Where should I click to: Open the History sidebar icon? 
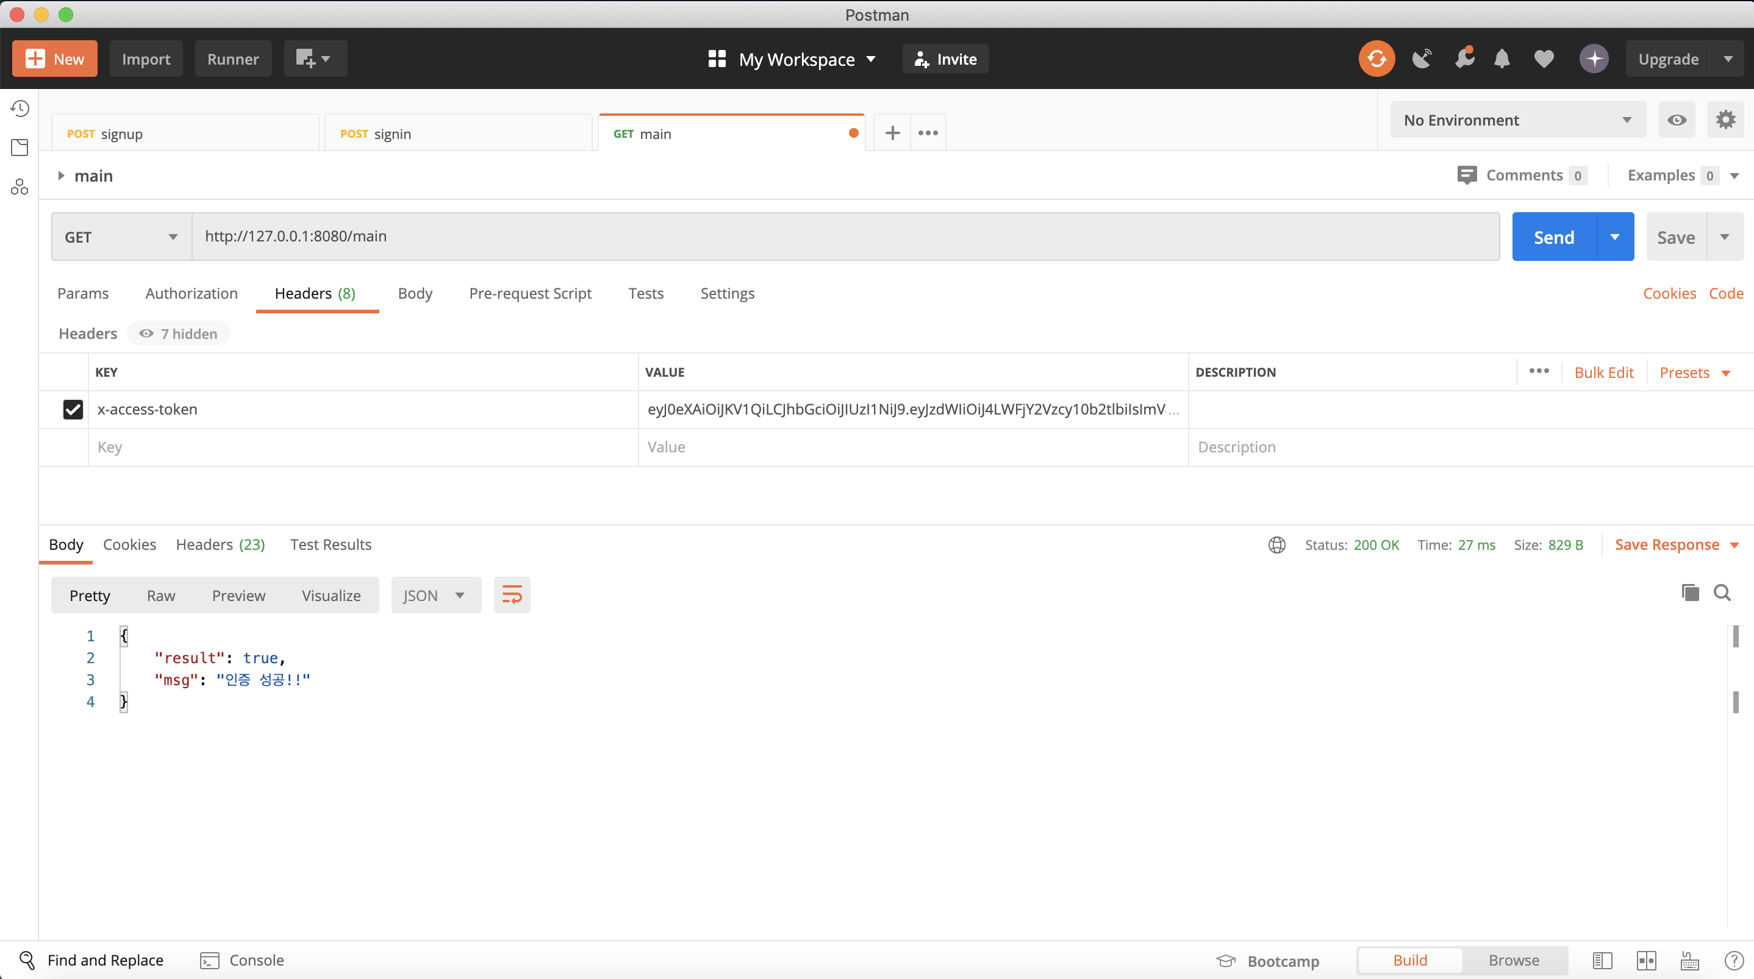[20, 109]
